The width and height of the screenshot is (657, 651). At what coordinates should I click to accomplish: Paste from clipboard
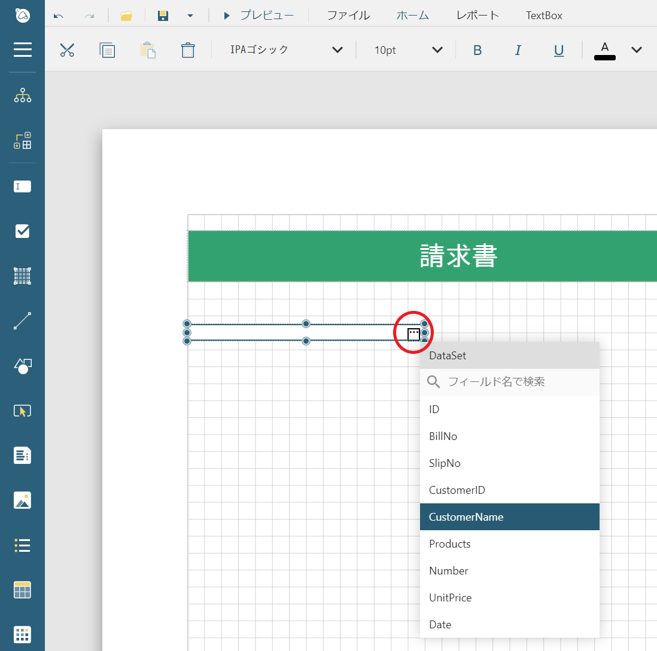[148, 50]
